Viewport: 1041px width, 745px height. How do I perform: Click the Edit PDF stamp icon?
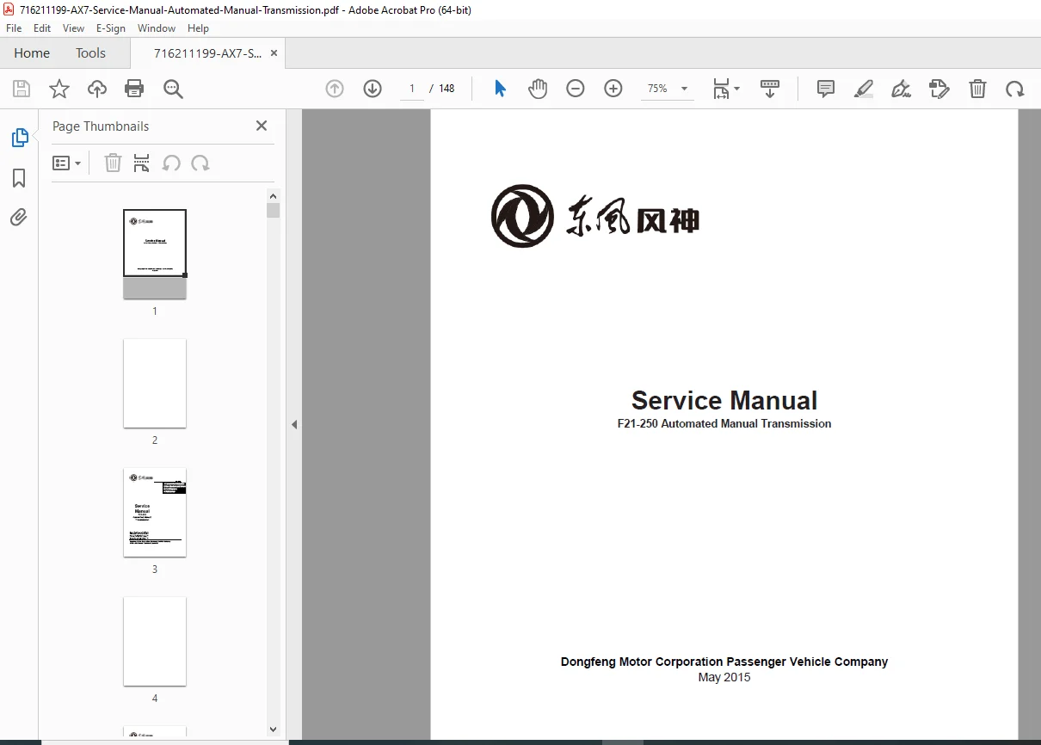[939, 89]
